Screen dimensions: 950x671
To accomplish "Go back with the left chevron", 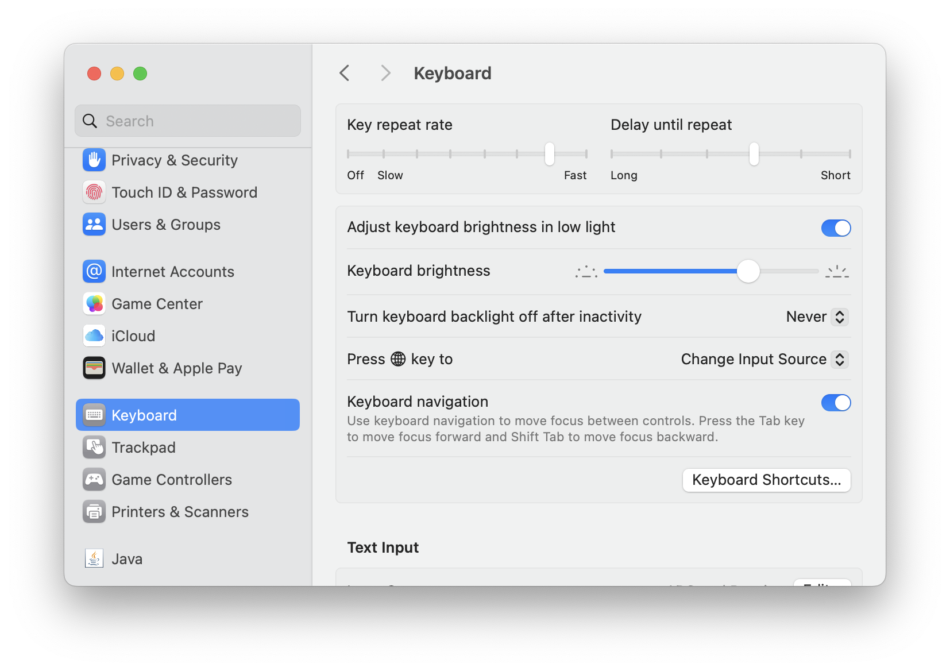I will tap(345, 73).
